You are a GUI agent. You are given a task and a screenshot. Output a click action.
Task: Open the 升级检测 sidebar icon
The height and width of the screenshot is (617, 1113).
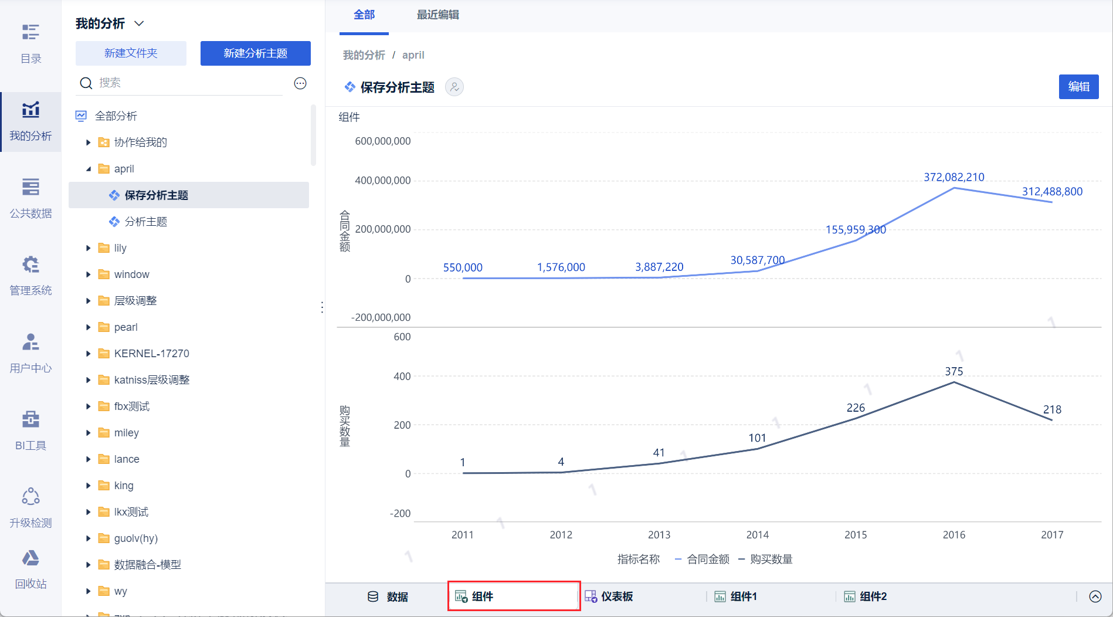(x=30, y=497)
